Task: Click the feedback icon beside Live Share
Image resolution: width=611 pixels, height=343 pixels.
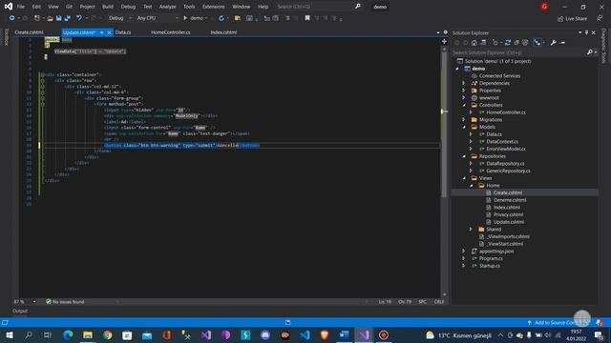Action: click(600, 18)
